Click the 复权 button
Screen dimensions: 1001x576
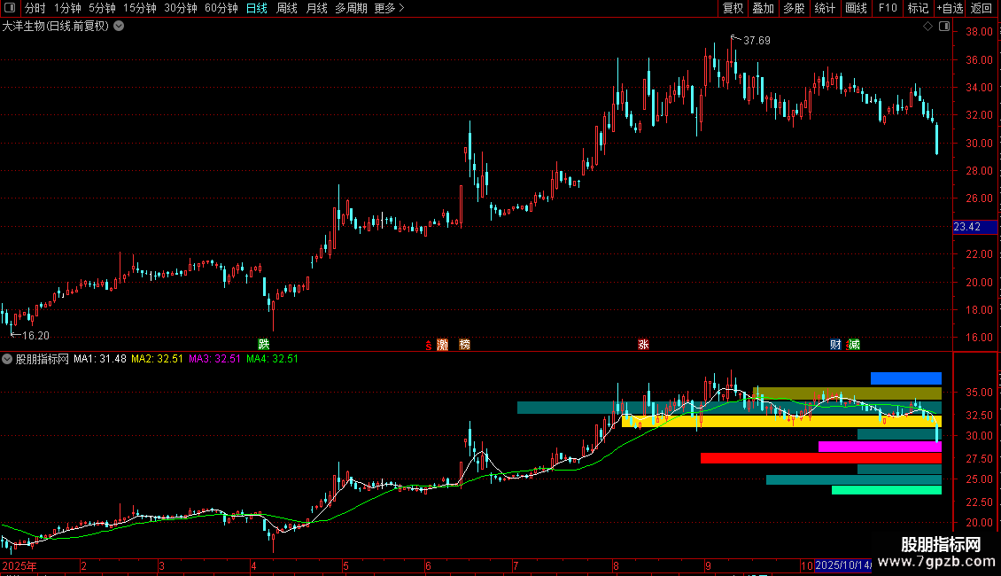coord(733,8)
